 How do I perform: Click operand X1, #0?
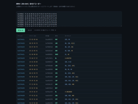(67, 54)
